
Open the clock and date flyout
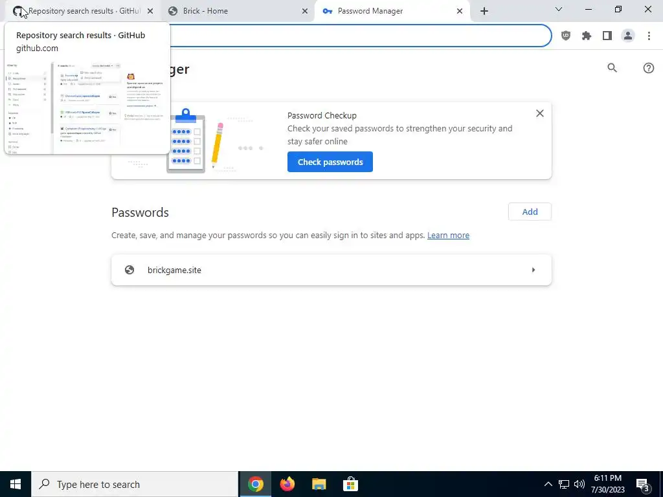click(x=607, y=484)
